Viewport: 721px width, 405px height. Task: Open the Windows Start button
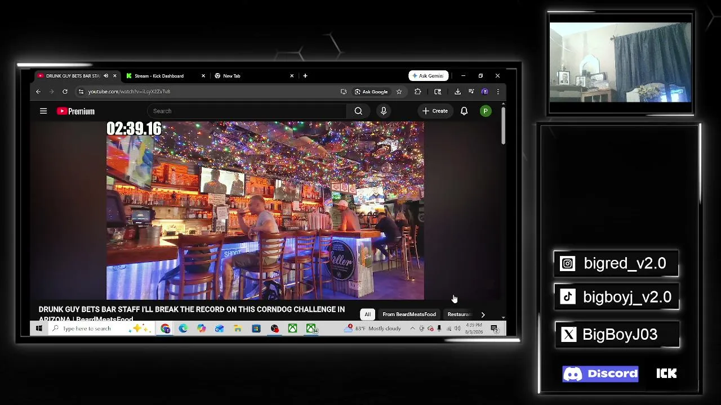pos(39,328)
